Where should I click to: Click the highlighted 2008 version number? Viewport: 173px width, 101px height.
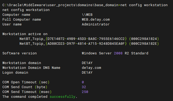pos(118,53)
